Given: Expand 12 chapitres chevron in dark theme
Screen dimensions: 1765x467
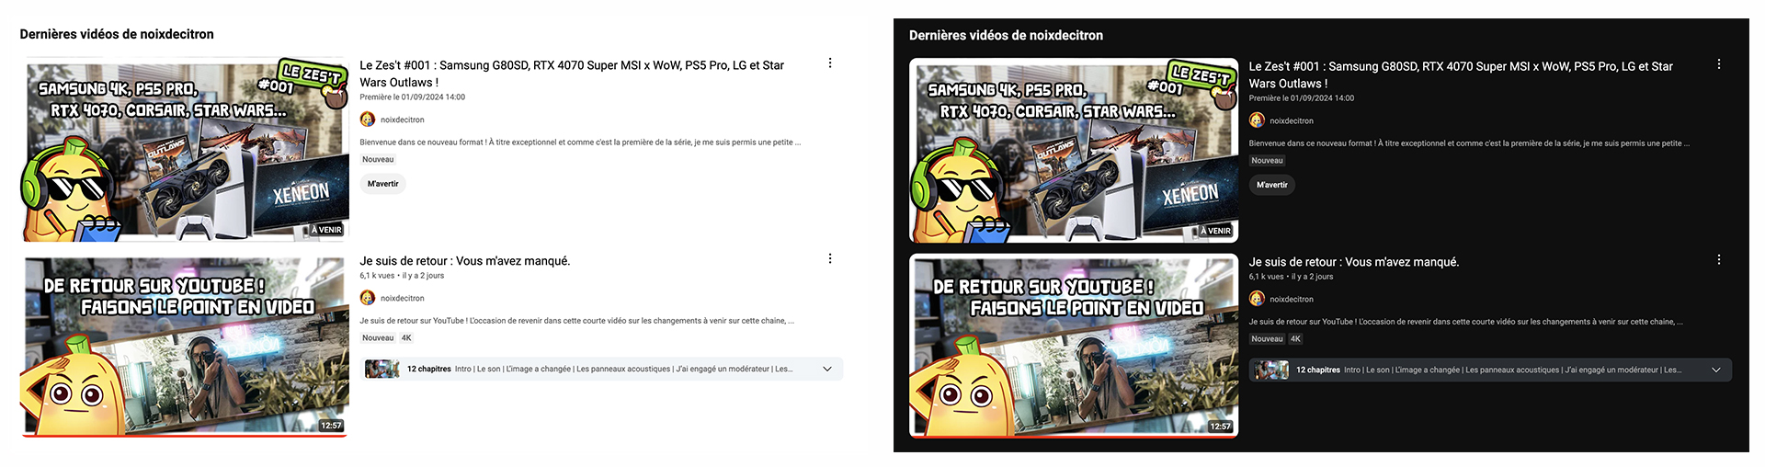Looking at the screenshot, I should click(x=1716, y=370).
